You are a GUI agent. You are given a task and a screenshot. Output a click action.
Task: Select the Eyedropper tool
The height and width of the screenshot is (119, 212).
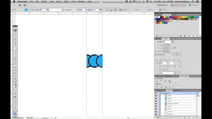click(x=15, y=88)
